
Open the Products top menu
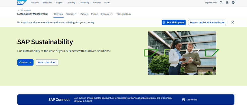(35, 3)
